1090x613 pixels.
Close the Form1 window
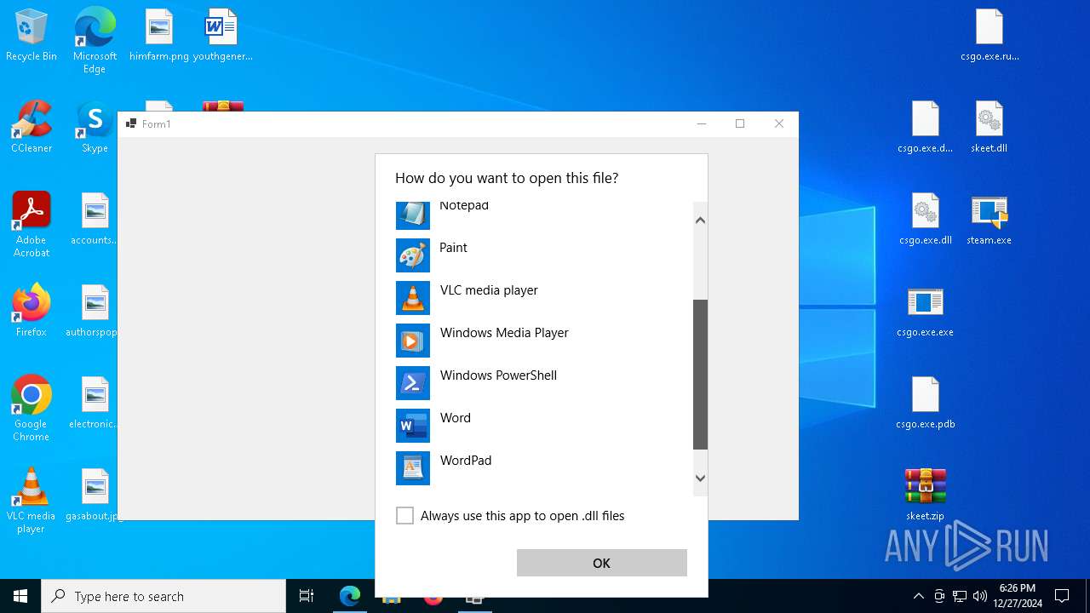(779, 124)
